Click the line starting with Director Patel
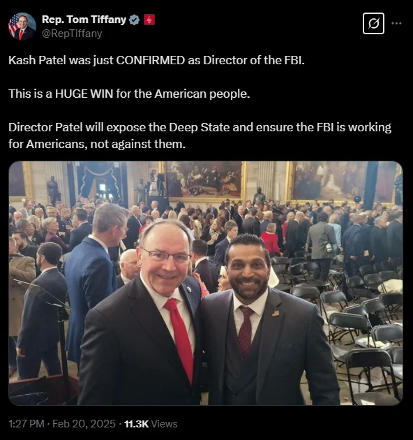 [200, 127]
